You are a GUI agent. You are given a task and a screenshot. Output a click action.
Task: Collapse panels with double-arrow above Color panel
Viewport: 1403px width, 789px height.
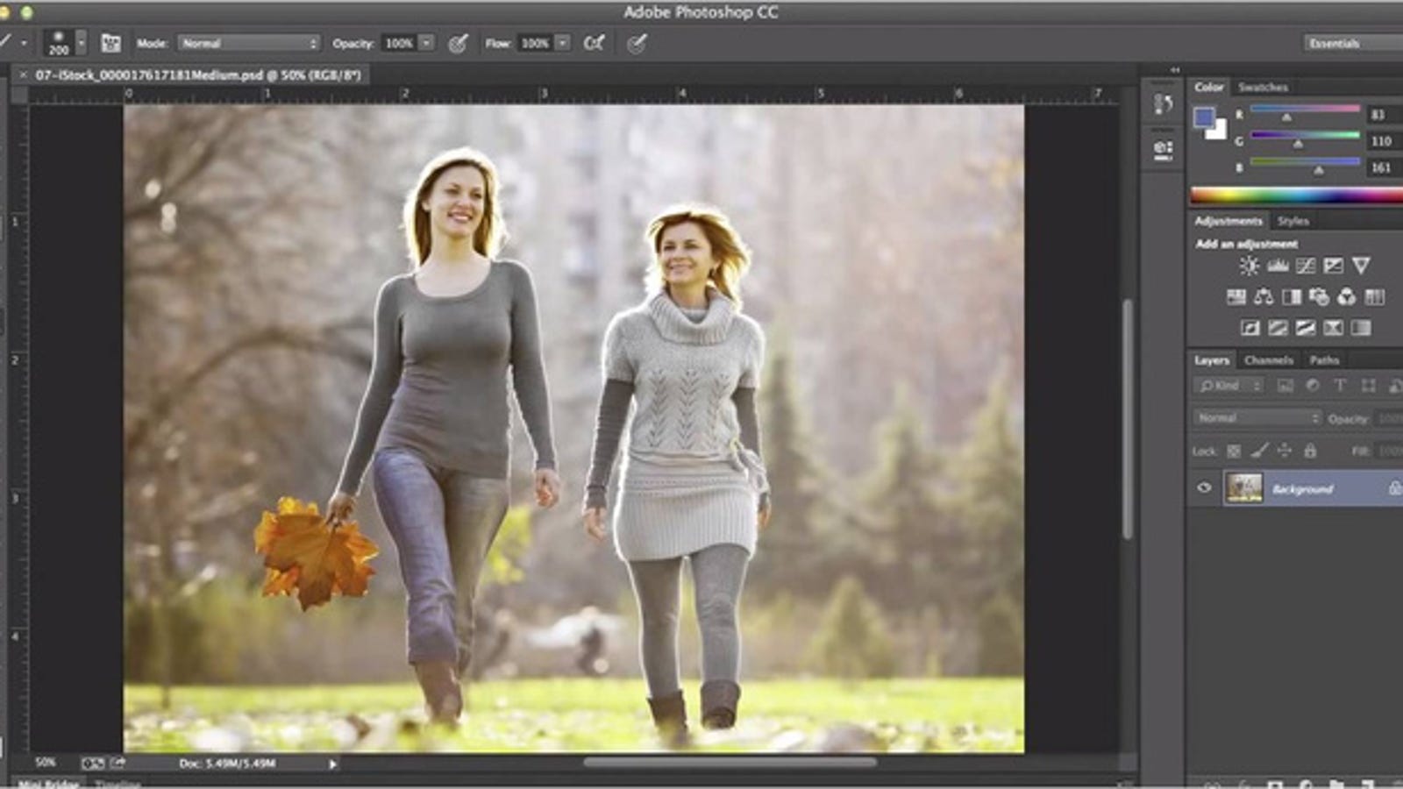1175,70
